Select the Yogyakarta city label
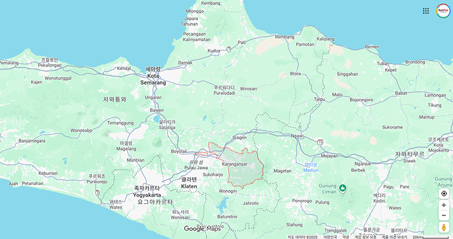 147,195
